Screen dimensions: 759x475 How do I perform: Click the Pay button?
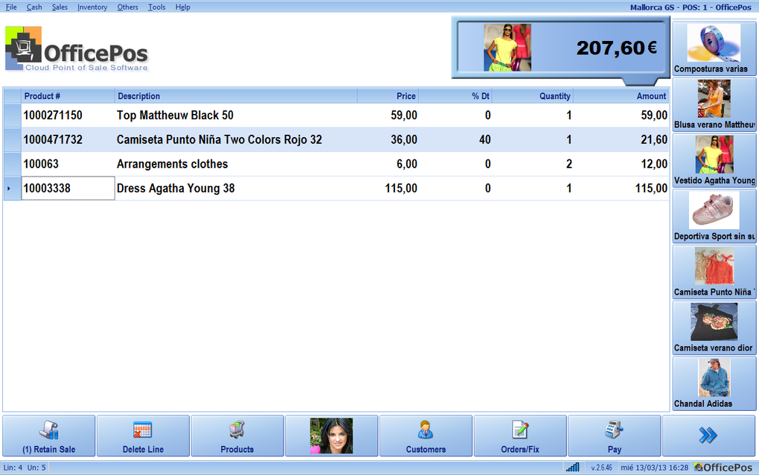(x=614, y=436)
